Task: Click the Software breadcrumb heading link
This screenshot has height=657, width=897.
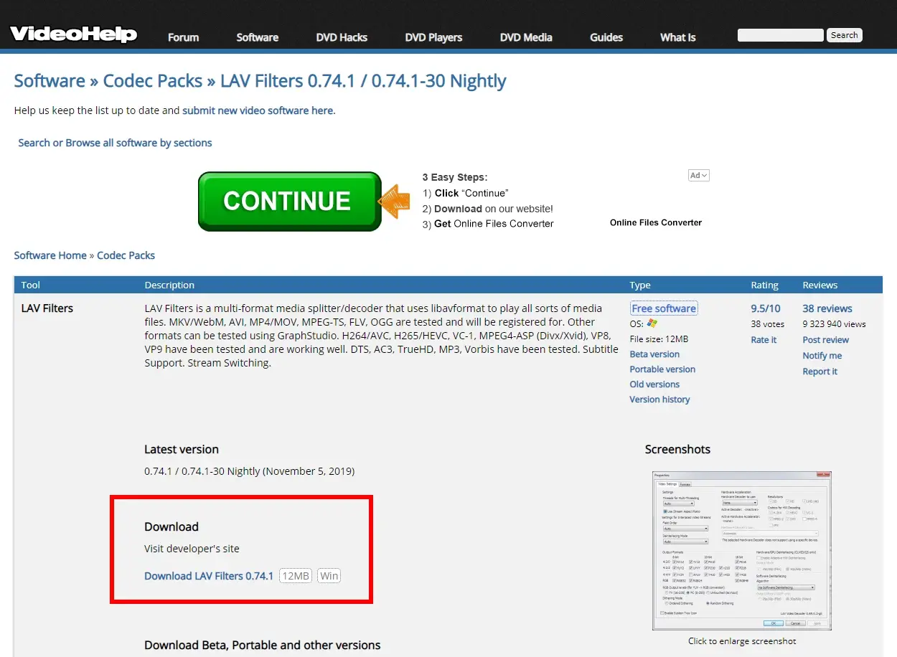Action: click(x=50, y=81)
